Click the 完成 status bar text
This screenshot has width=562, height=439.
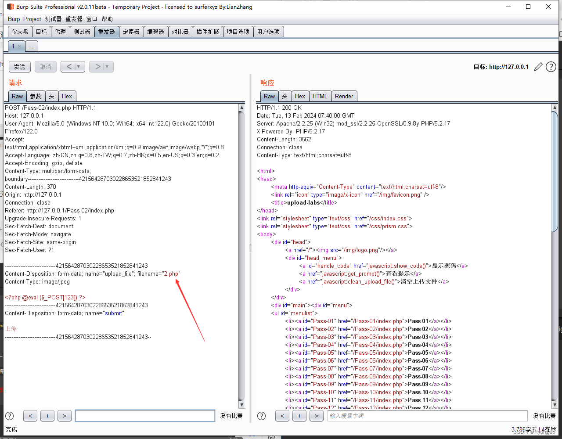pyautogui.click(x=11, y=429)
